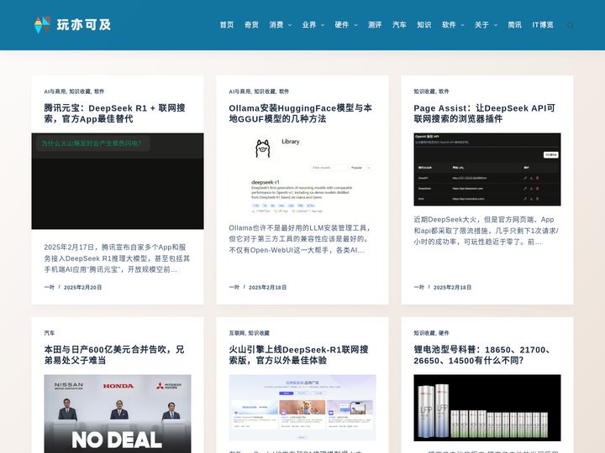This screenshot has width=605, height=453.
Task: Expand the 消费 dropdown chevron
Action: click(290, 25)
